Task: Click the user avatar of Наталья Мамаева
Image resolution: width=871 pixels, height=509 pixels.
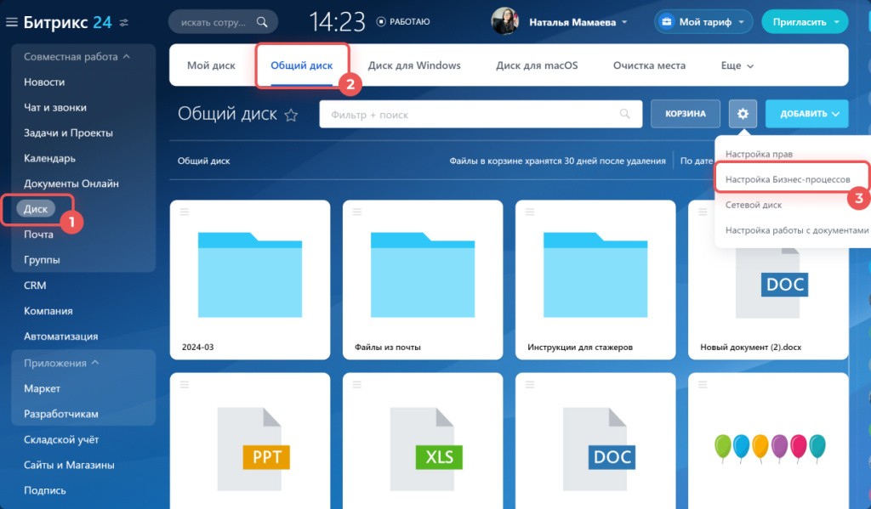Action: pyautogui.click(x=504, y=21)
